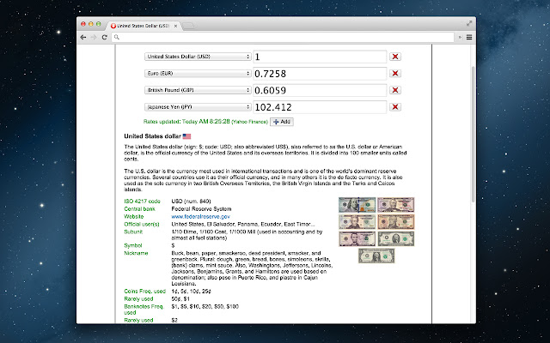Open the $5 banknote thumbnail
550x343 pixels.
[x=357, y=238]
